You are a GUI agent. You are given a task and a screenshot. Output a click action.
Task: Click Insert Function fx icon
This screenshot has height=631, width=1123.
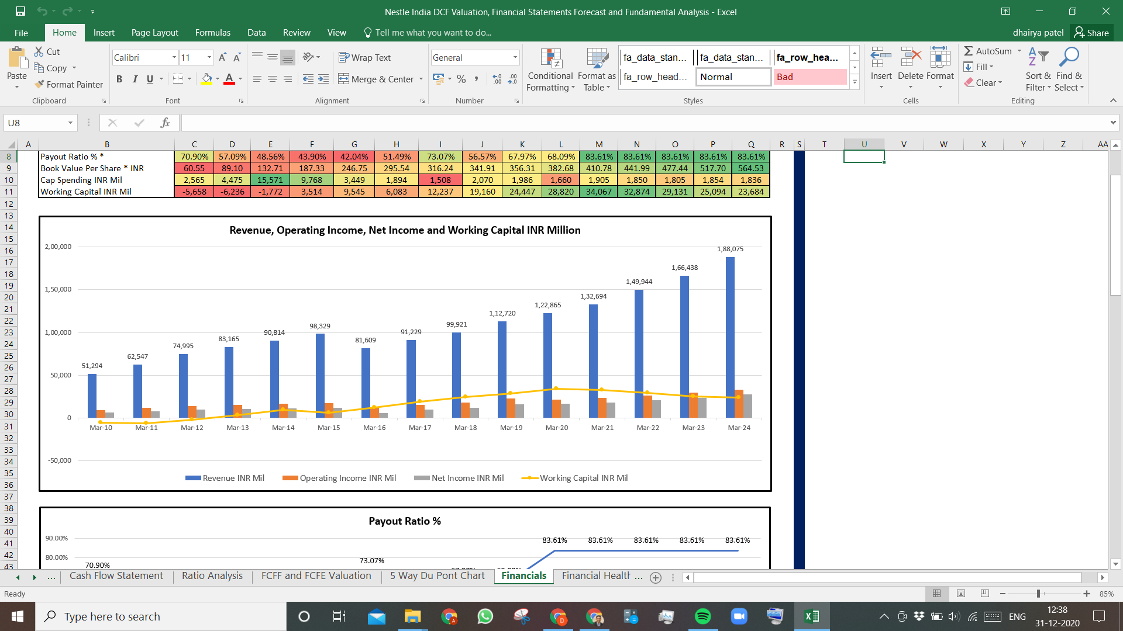tap(165, 123)
